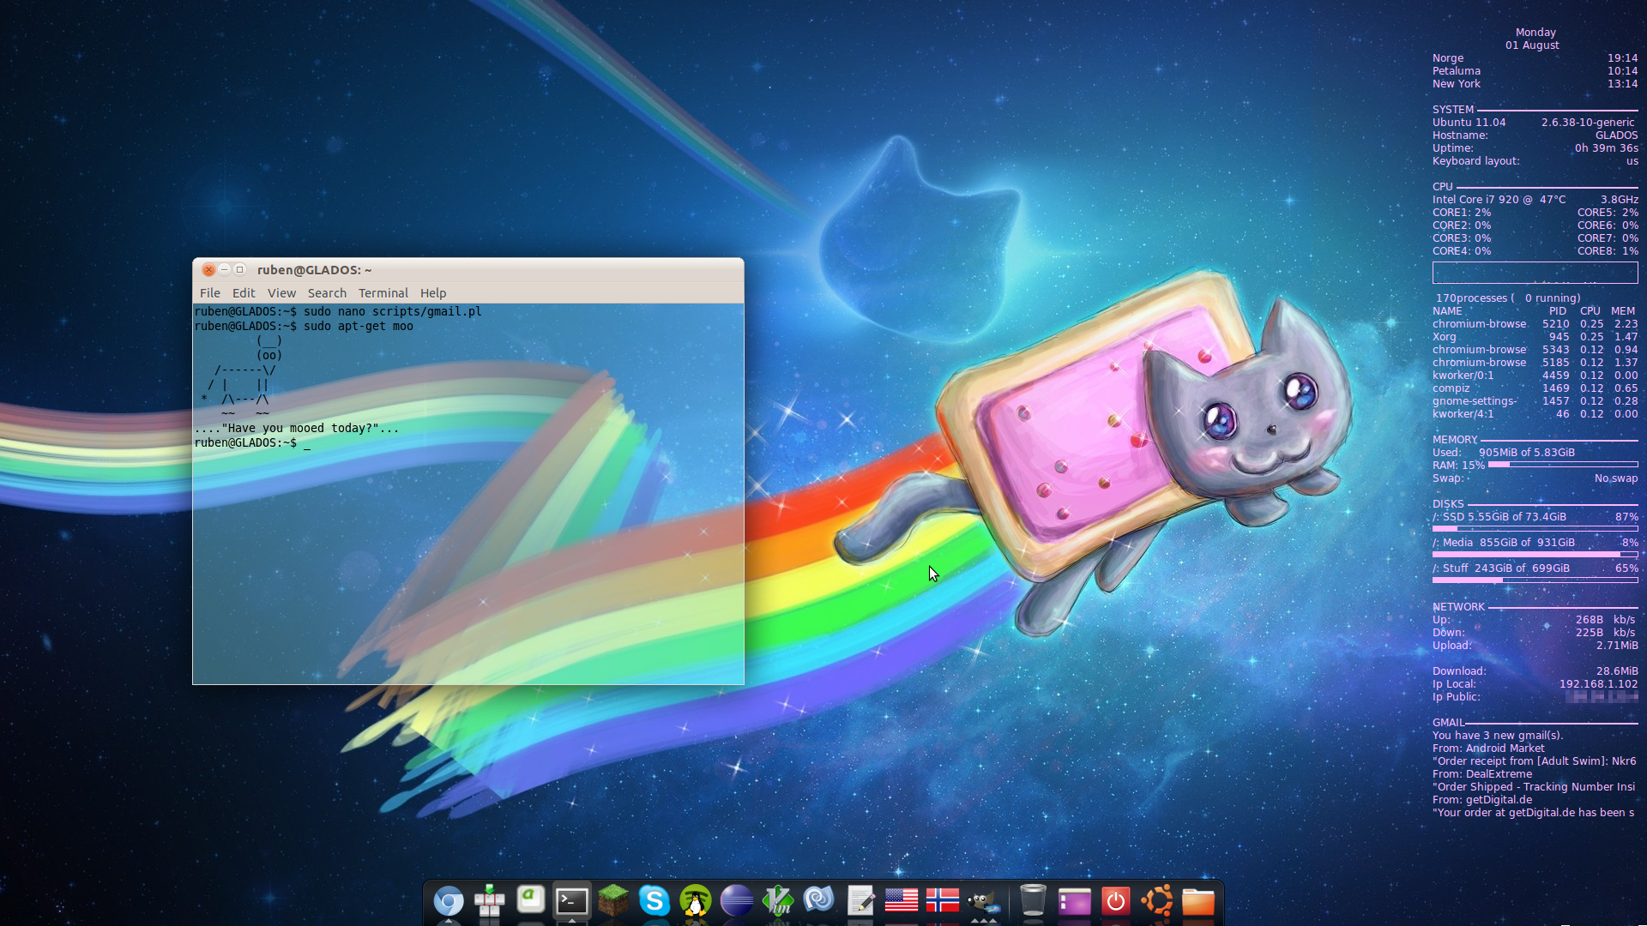Image resolution: width=1647 pixels, height=926 pixels.
Task: Minimize the ruben@GLADOS terminal window
Action: tap(225, 269)
